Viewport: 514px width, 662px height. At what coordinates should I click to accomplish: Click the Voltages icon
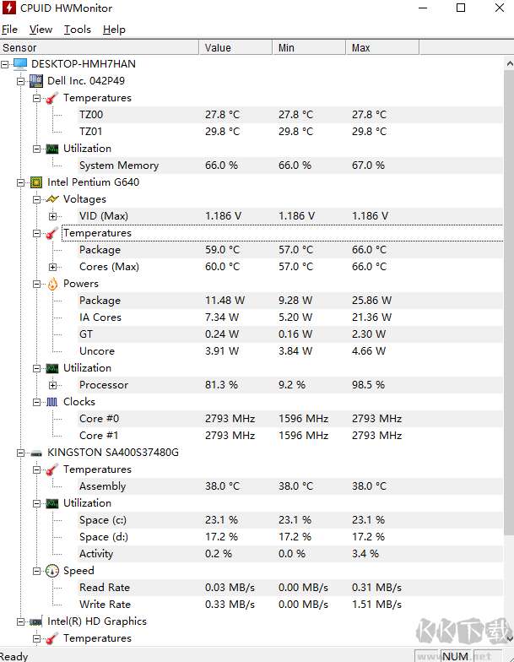[x=52, y=199]
